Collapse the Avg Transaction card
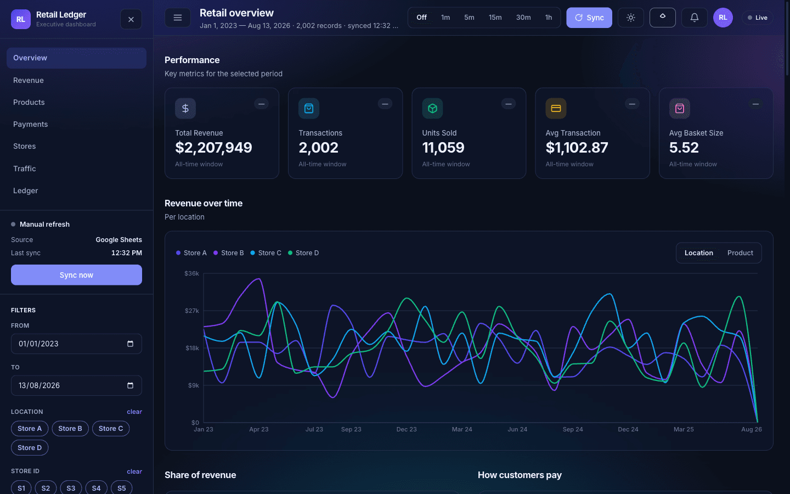 pos(632,104)
